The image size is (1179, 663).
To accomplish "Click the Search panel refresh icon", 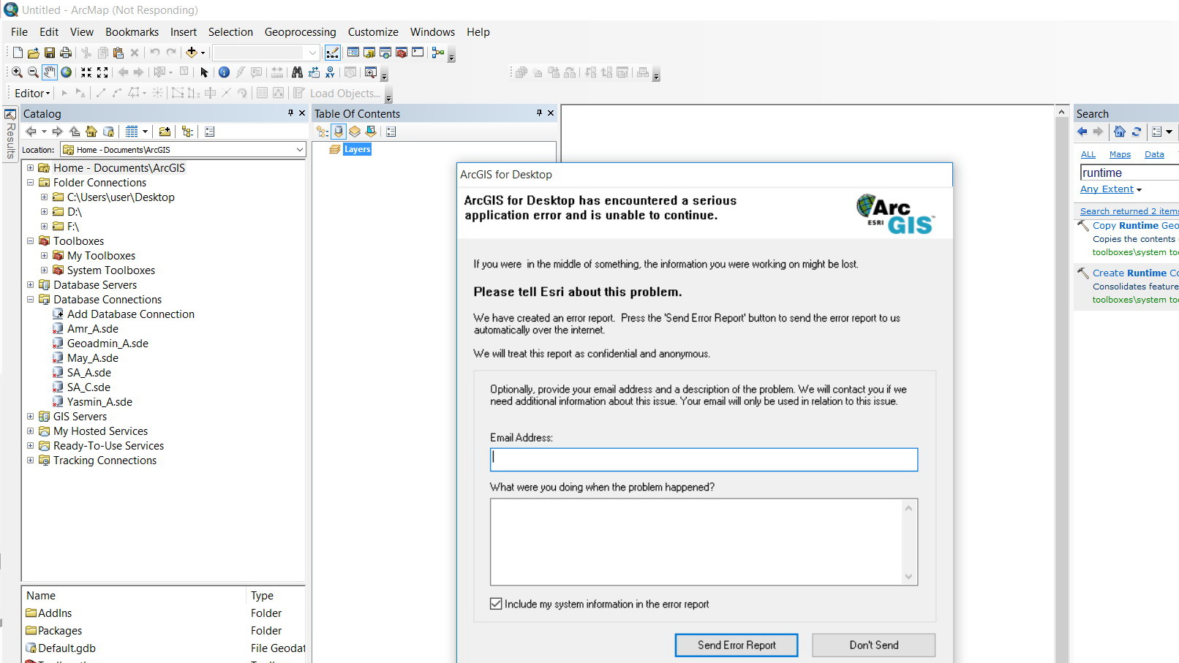I will tap(1137, 132).
